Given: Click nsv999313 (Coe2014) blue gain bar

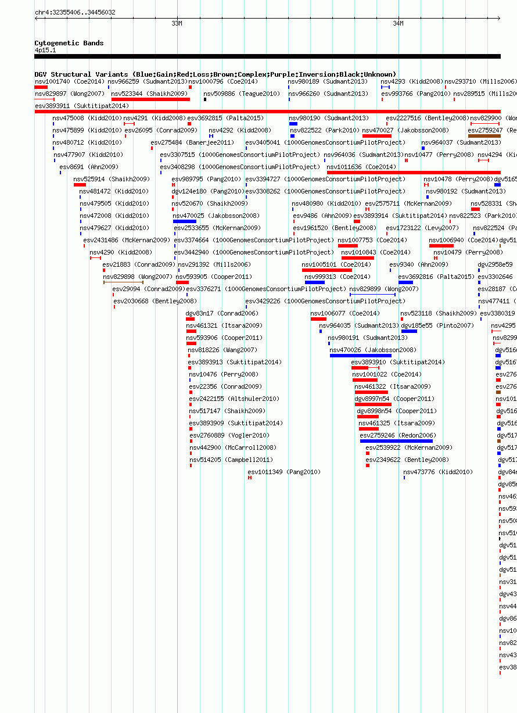Looking at the screenshot, I should pyautogui.click(x=315, y=282).
